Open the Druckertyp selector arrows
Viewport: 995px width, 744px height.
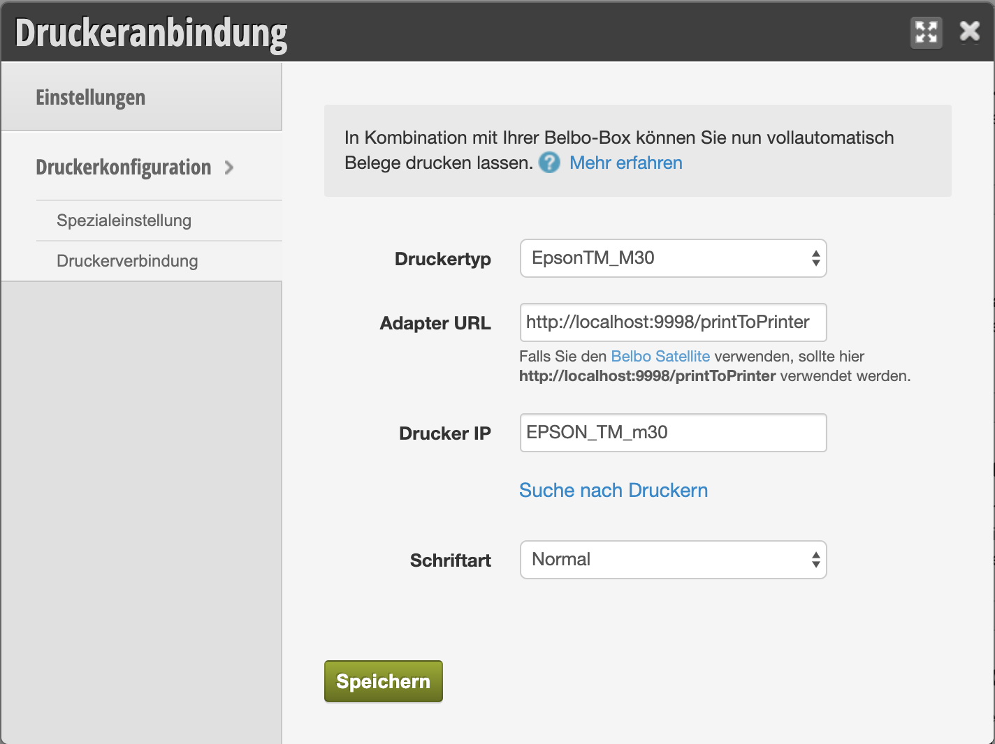(x=815, y=258)
